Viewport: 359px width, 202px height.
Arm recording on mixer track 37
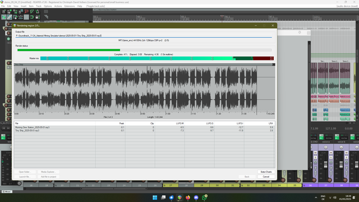point(329,180)
